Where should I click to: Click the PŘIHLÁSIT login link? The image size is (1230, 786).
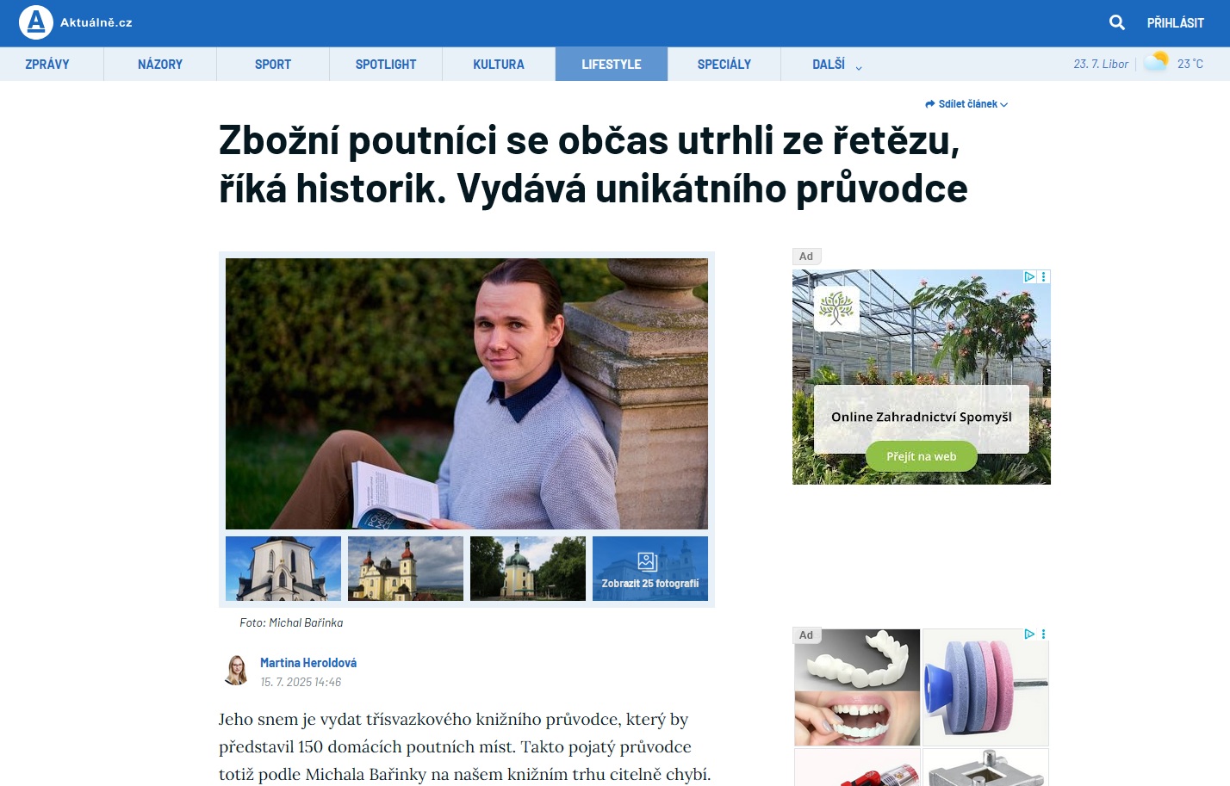click(1175, 23)
